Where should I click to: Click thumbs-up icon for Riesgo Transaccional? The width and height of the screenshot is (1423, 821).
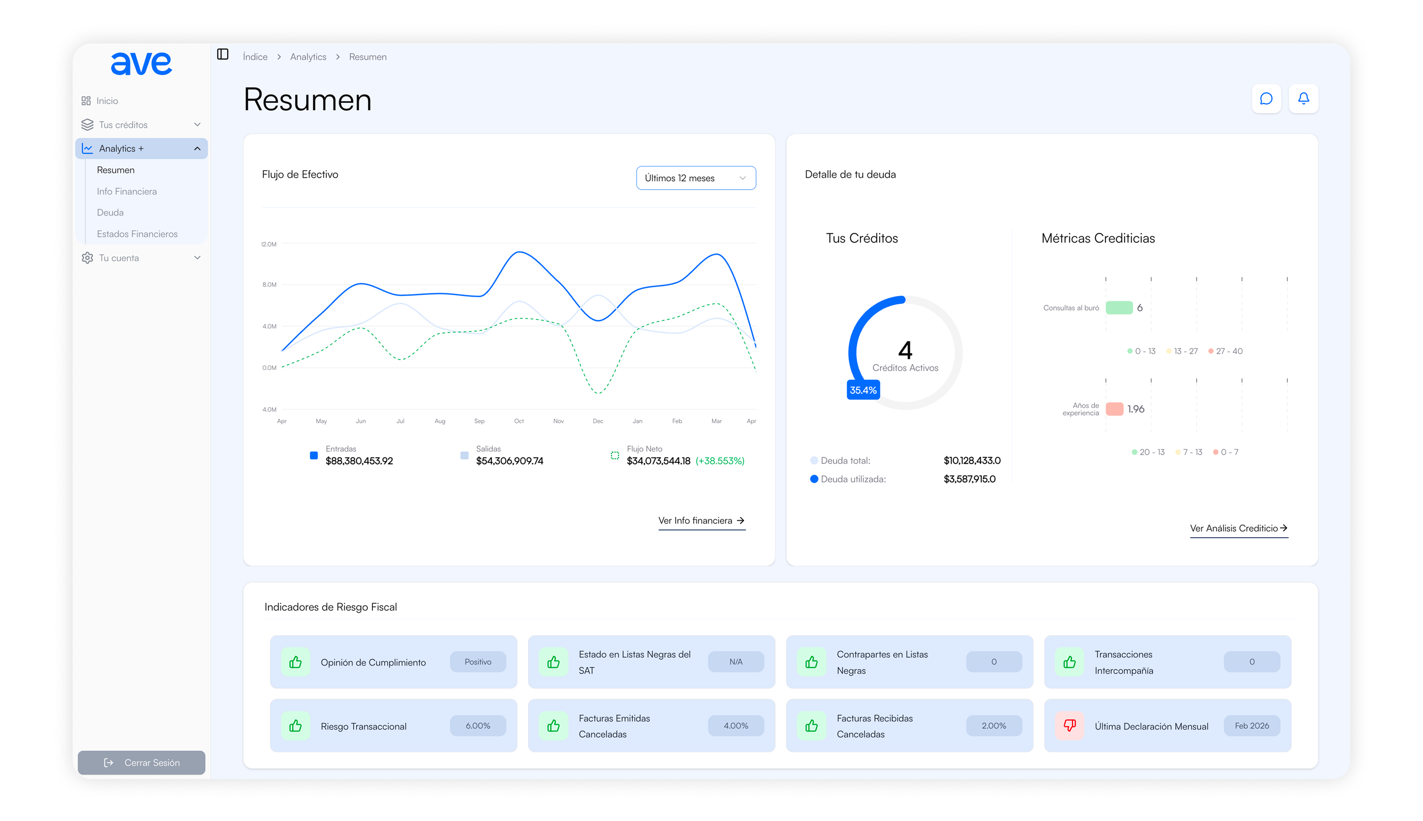point(295,726)
